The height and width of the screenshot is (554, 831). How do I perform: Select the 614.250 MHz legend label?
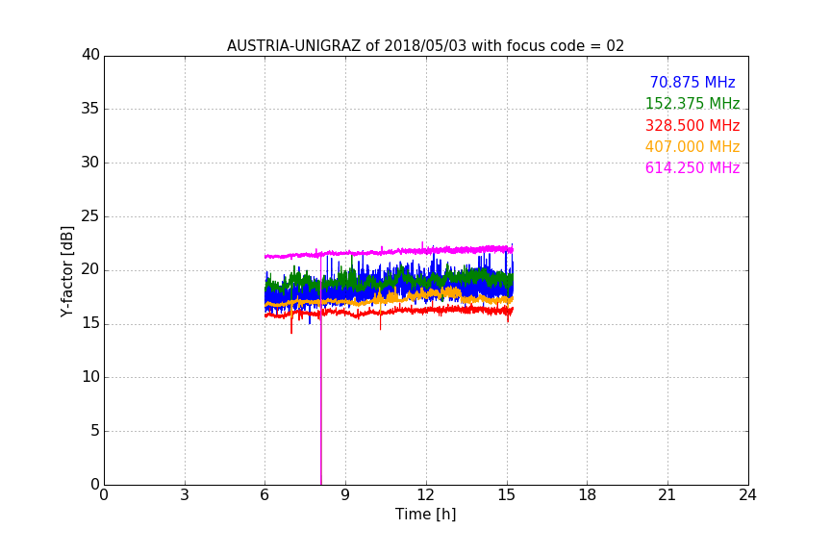click(692, 167)
